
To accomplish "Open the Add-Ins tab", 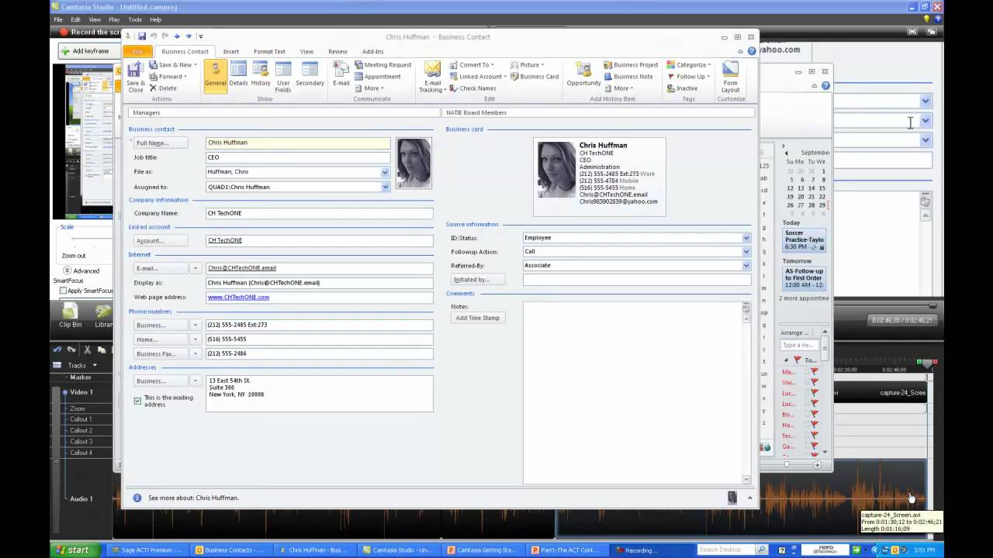I will pyautogui.click(x=373, y=51).
